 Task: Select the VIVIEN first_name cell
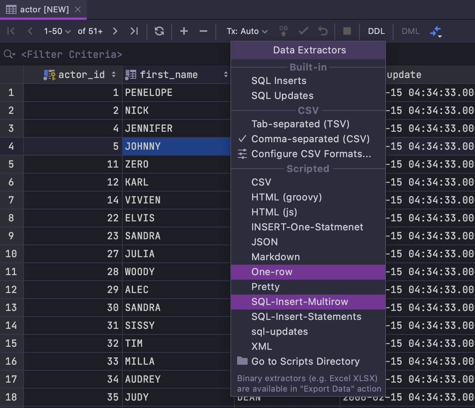(177, 200)
